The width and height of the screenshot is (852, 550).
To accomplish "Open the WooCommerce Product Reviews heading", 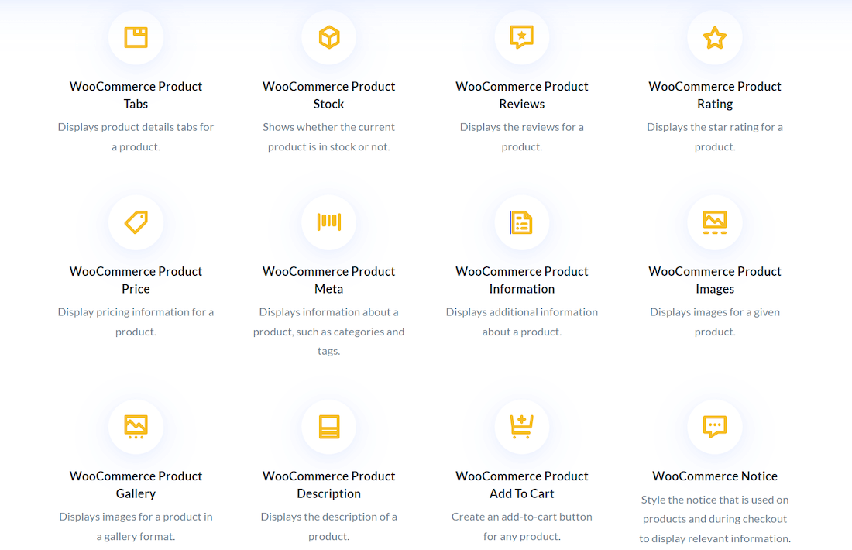I will [521, 95].
